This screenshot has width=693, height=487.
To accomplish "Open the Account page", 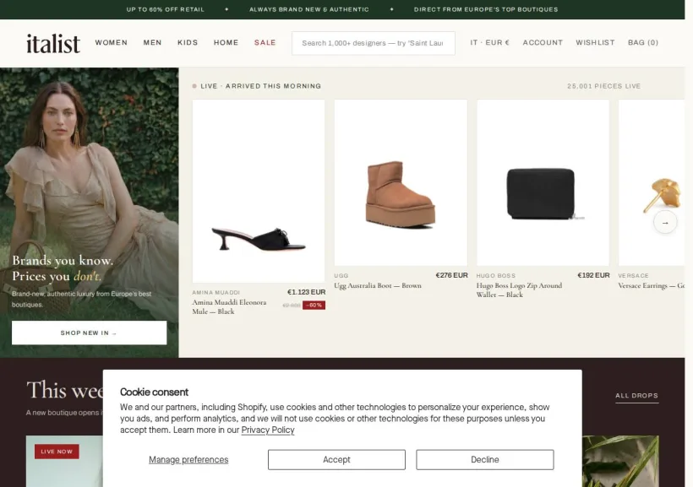I will pos(543,42).
